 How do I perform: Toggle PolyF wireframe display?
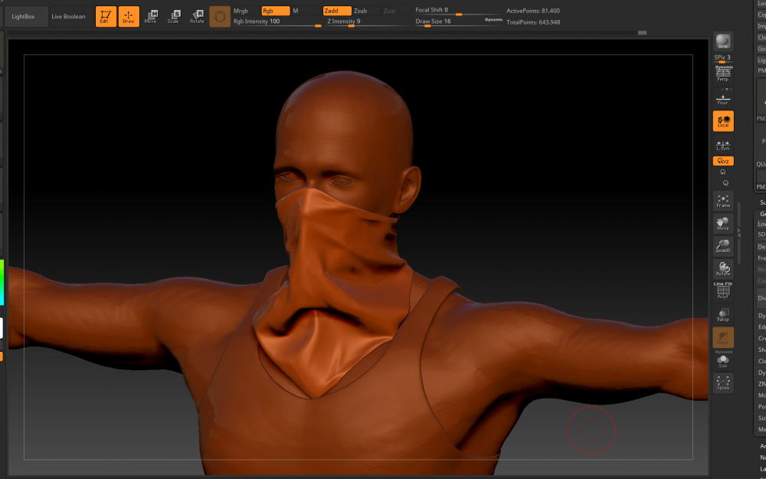[x=722, y=290]
